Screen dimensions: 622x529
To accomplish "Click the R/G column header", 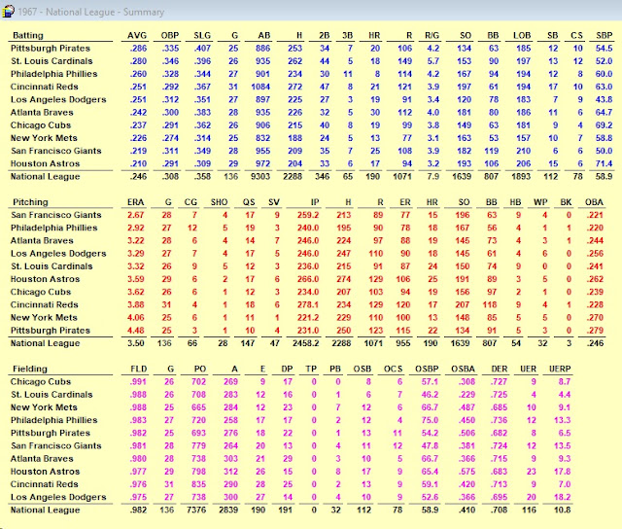I will tap(432, 35).
